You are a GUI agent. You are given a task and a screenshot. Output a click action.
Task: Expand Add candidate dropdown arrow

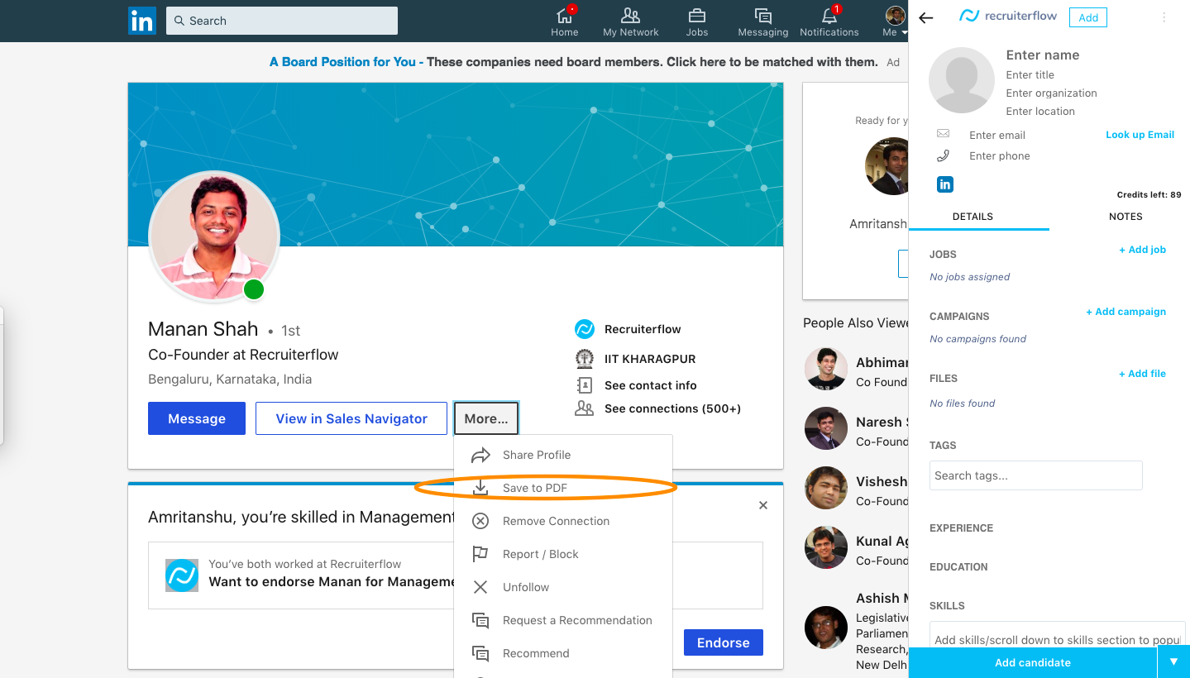(1173, 662)
